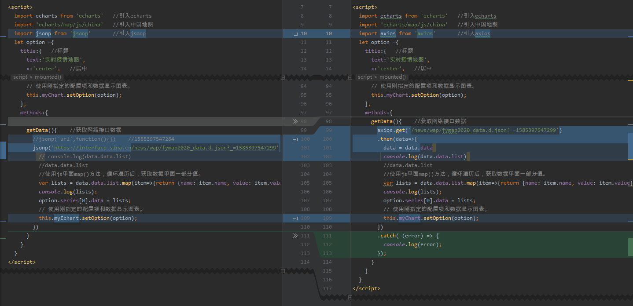
Task: Click the '实时疫情地图' title text in left pane
Action: tap(63, 60)
